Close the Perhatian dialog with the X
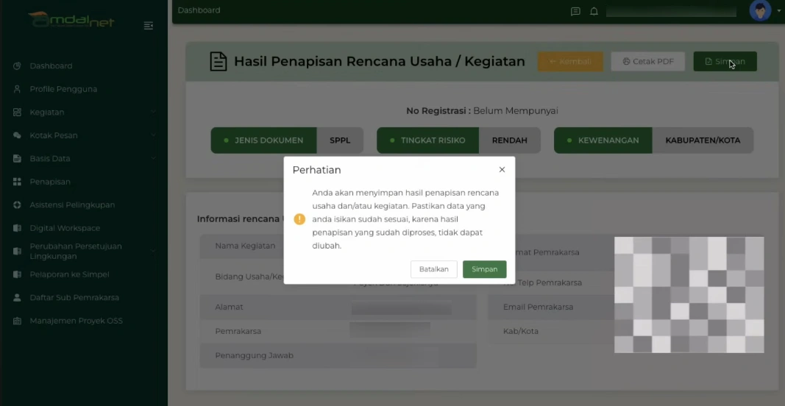Image resolution: width=785 pixels, height=406 pixels. 502,170
